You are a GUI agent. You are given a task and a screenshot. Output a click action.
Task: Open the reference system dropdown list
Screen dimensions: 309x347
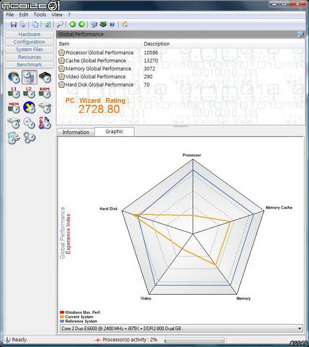(x=299, y=329)
